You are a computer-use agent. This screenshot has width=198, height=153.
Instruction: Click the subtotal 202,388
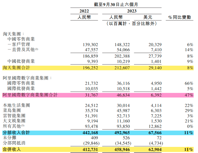[122, 56]
